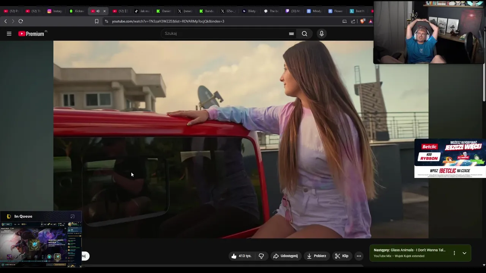Close the active YouTube tab

click(x=104, y=11)
